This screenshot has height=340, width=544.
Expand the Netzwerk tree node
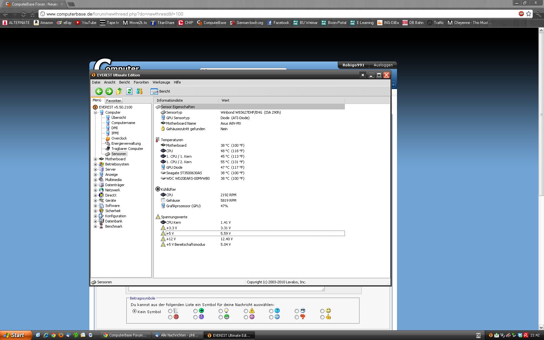pos(96,190)
